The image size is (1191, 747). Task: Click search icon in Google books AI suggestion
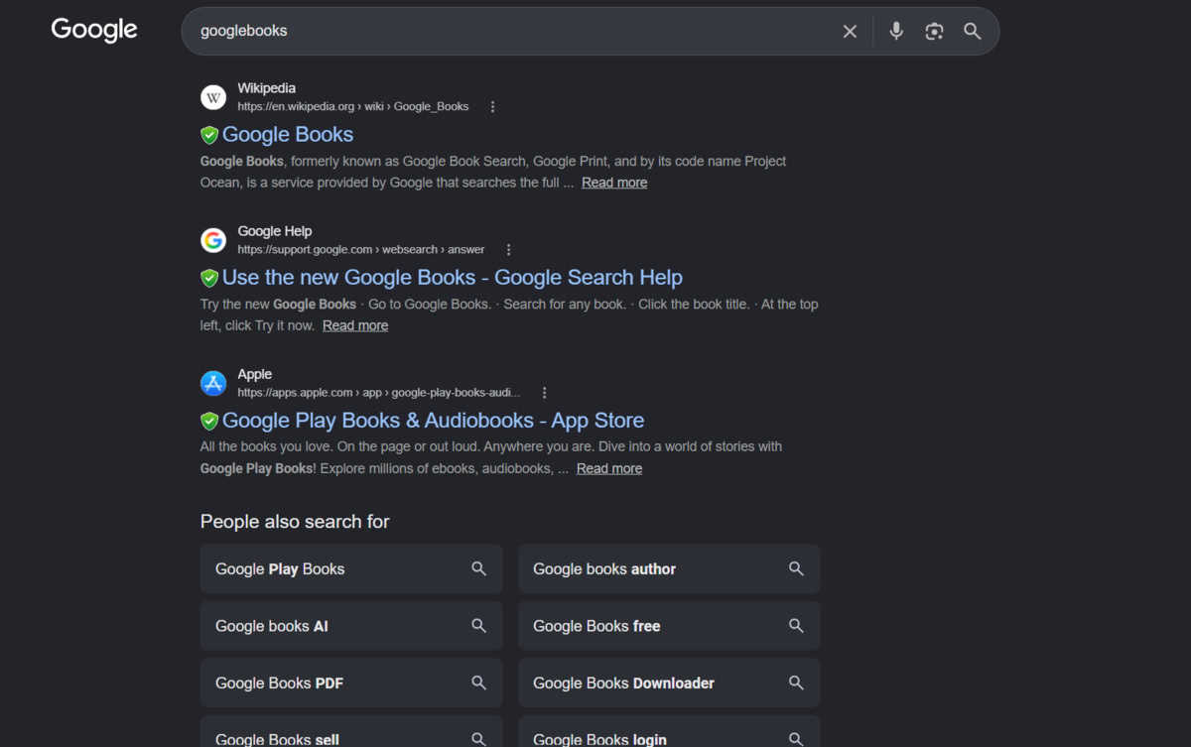(478, 626)
